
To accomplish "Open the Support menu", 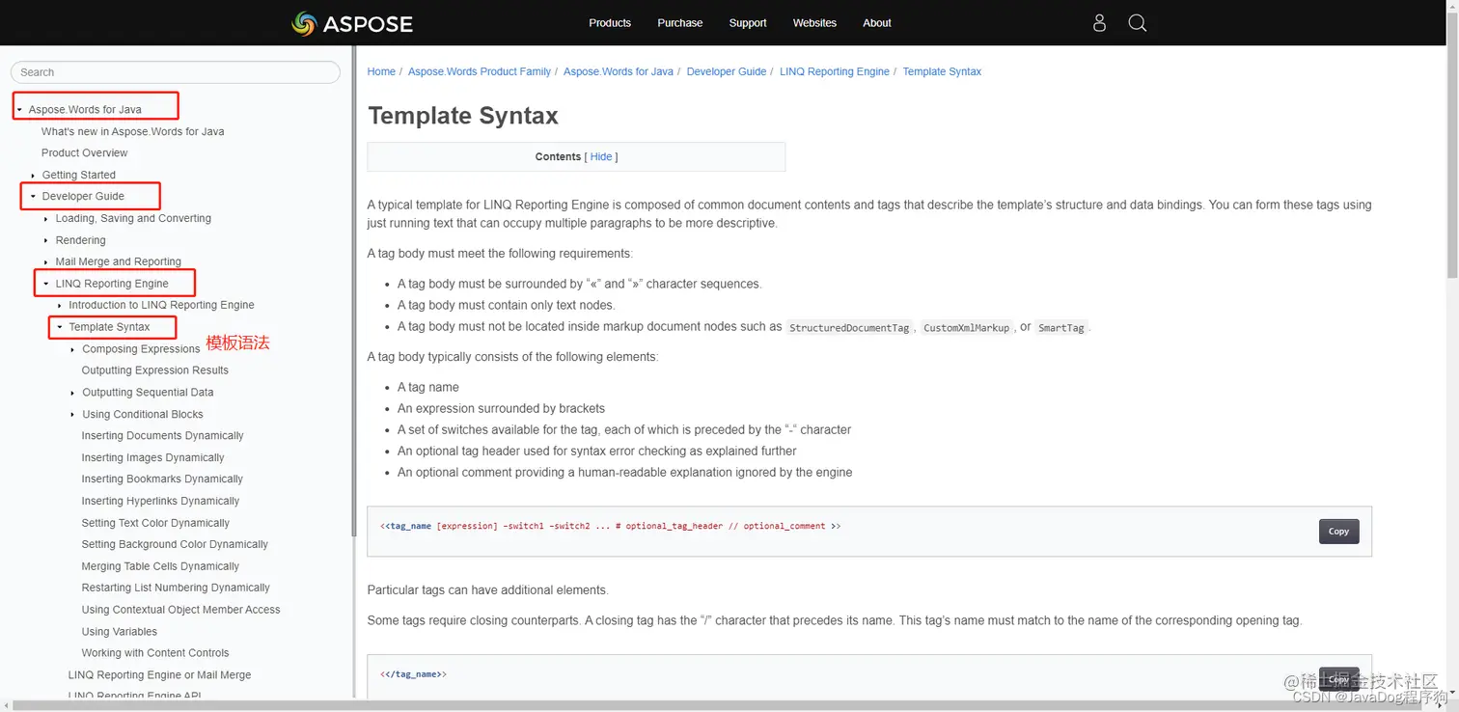I will [x=748, y=23].
